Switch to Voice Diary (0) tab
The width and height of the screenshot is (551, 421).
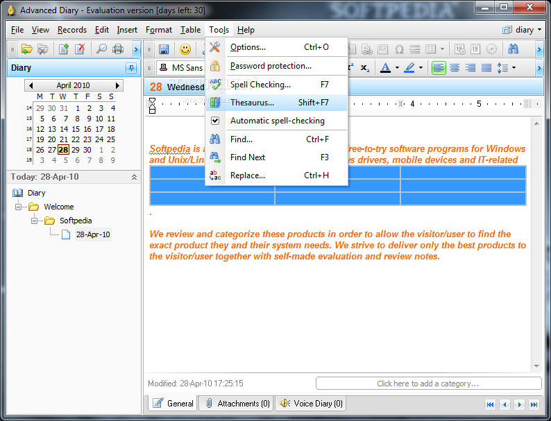tap(312, 404)
